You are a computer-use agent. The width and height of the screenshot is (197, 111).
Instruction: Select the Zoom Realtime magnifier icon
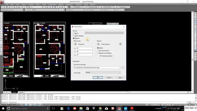point(45,7)
